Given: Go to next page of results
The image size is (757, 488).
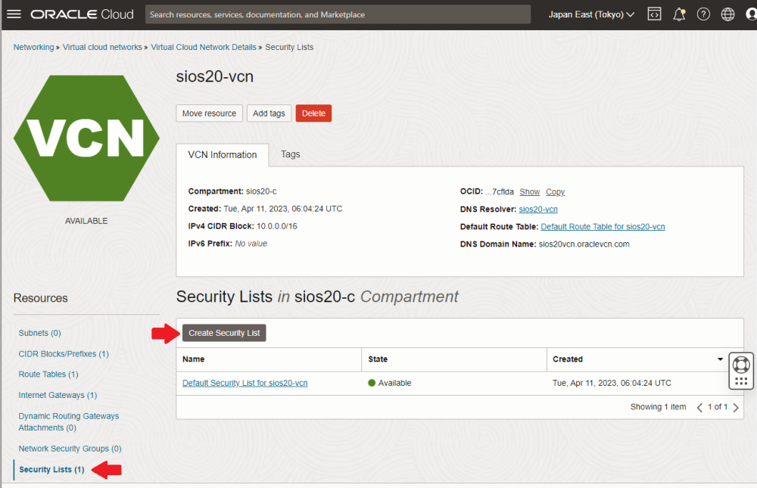Looking at the screenshot, I should pos(736,407).
